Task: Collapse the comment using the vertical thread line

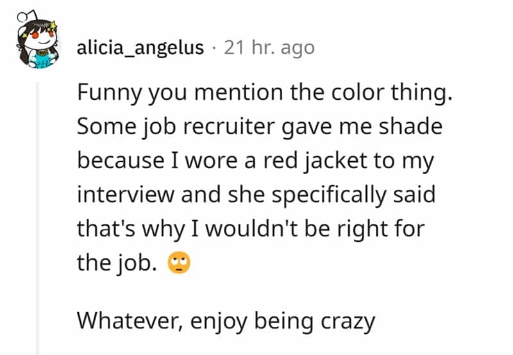Action: tap(37, 217)
